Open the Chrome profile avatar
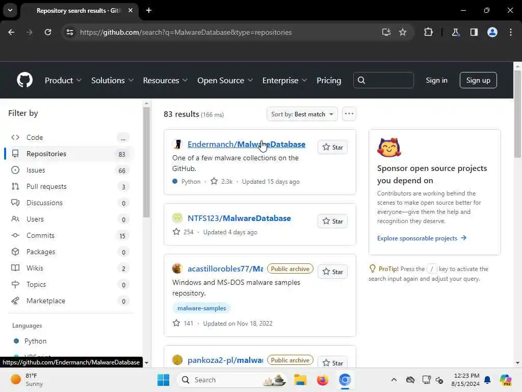Viewport: 522px width, 392px height. [x=492, y=32]
